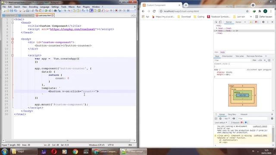This screenshot has width=276, height=155.
Task: Collapse the body fold marker on line 7
Action: click(13, 39)
